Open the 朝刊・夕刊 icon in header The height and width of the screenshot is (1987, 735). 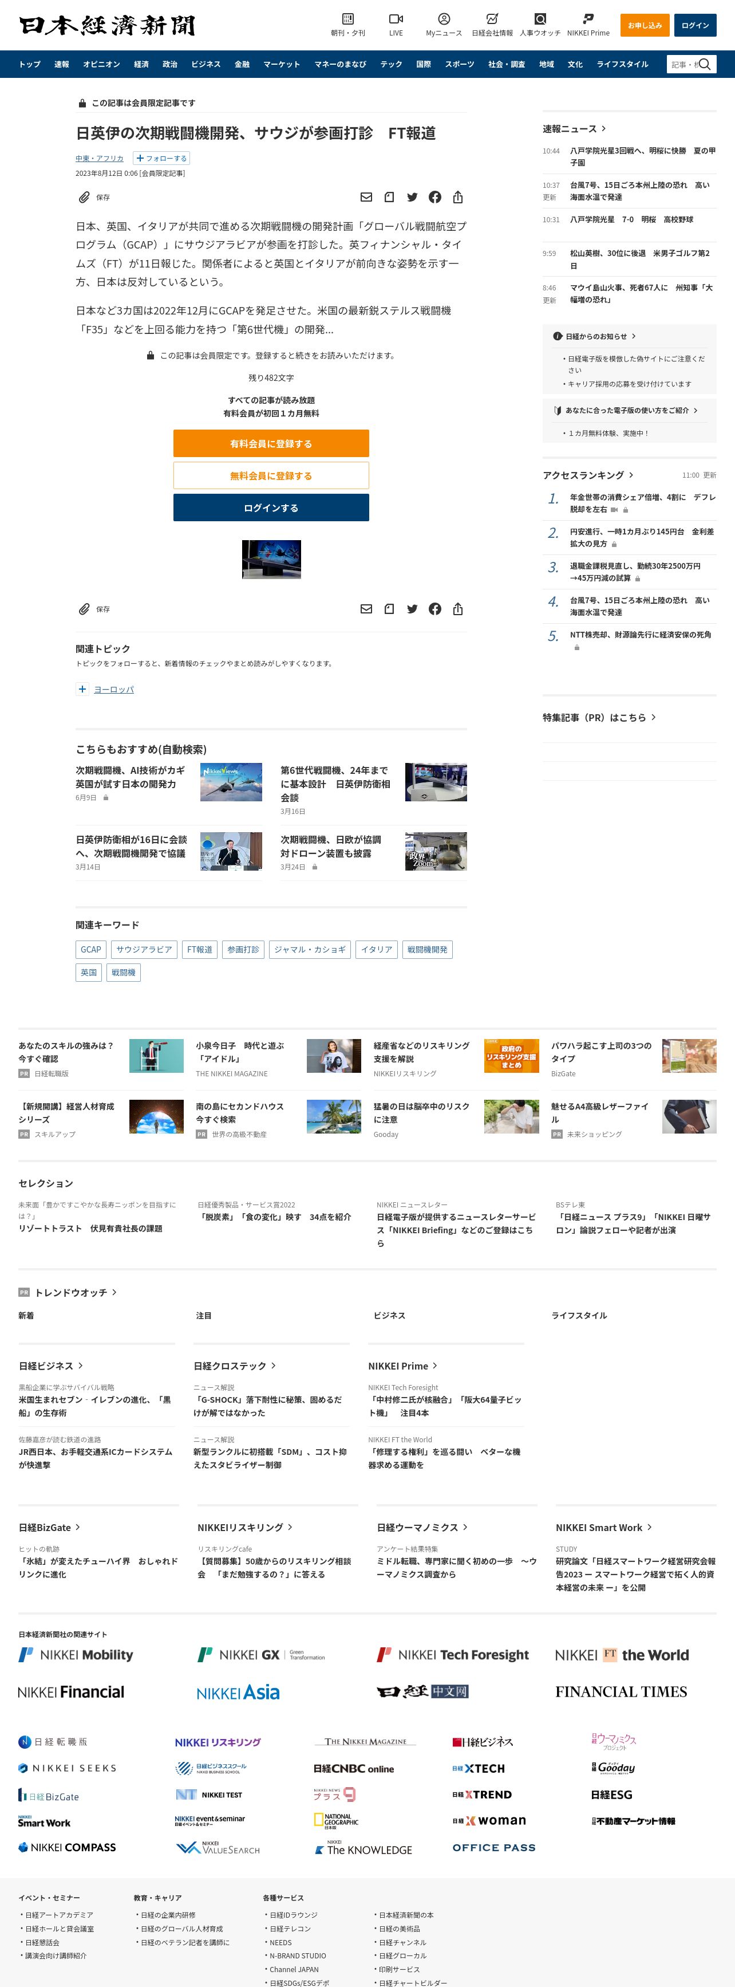348,18
